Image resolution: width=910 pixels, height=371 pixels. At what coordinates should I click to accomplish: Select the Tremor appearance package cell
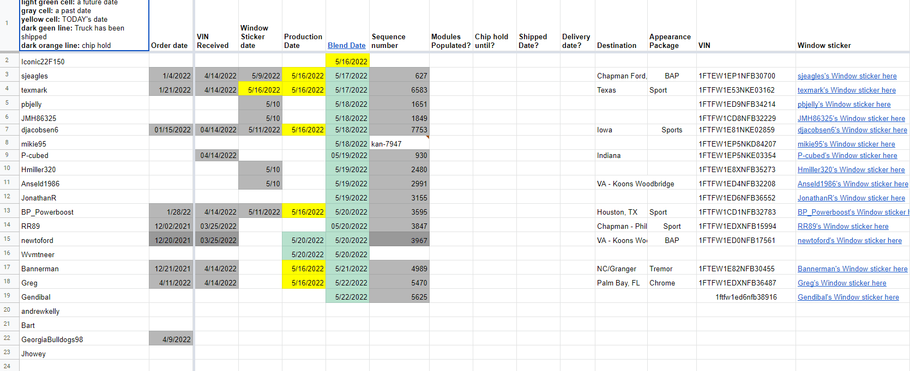(671, 269)
